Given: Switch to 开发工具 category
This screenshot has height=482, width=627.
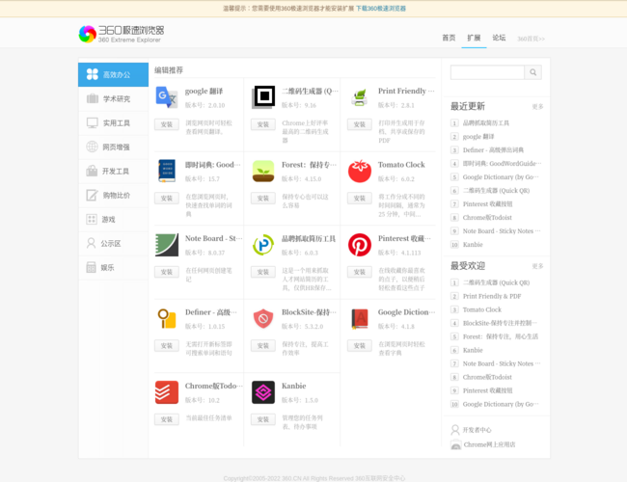Looking at the screenshot, I should [113, 171].
